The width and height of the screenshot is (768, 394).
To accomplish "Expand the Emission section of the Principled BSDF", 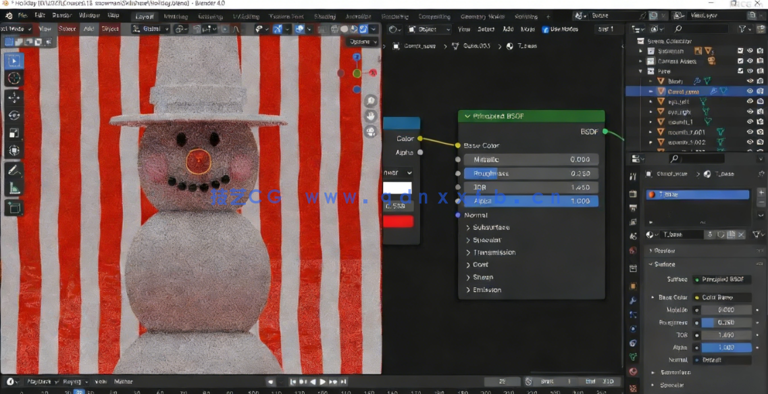I will tap(485, 289).
